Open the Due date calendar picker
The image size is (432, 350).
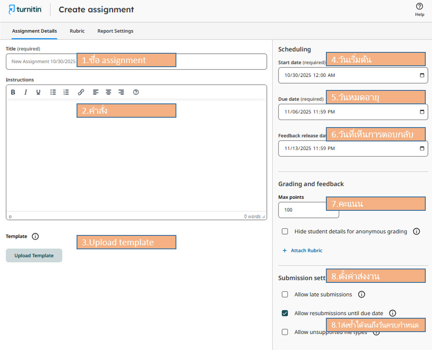pyautogui.click(x=422, y=112)
